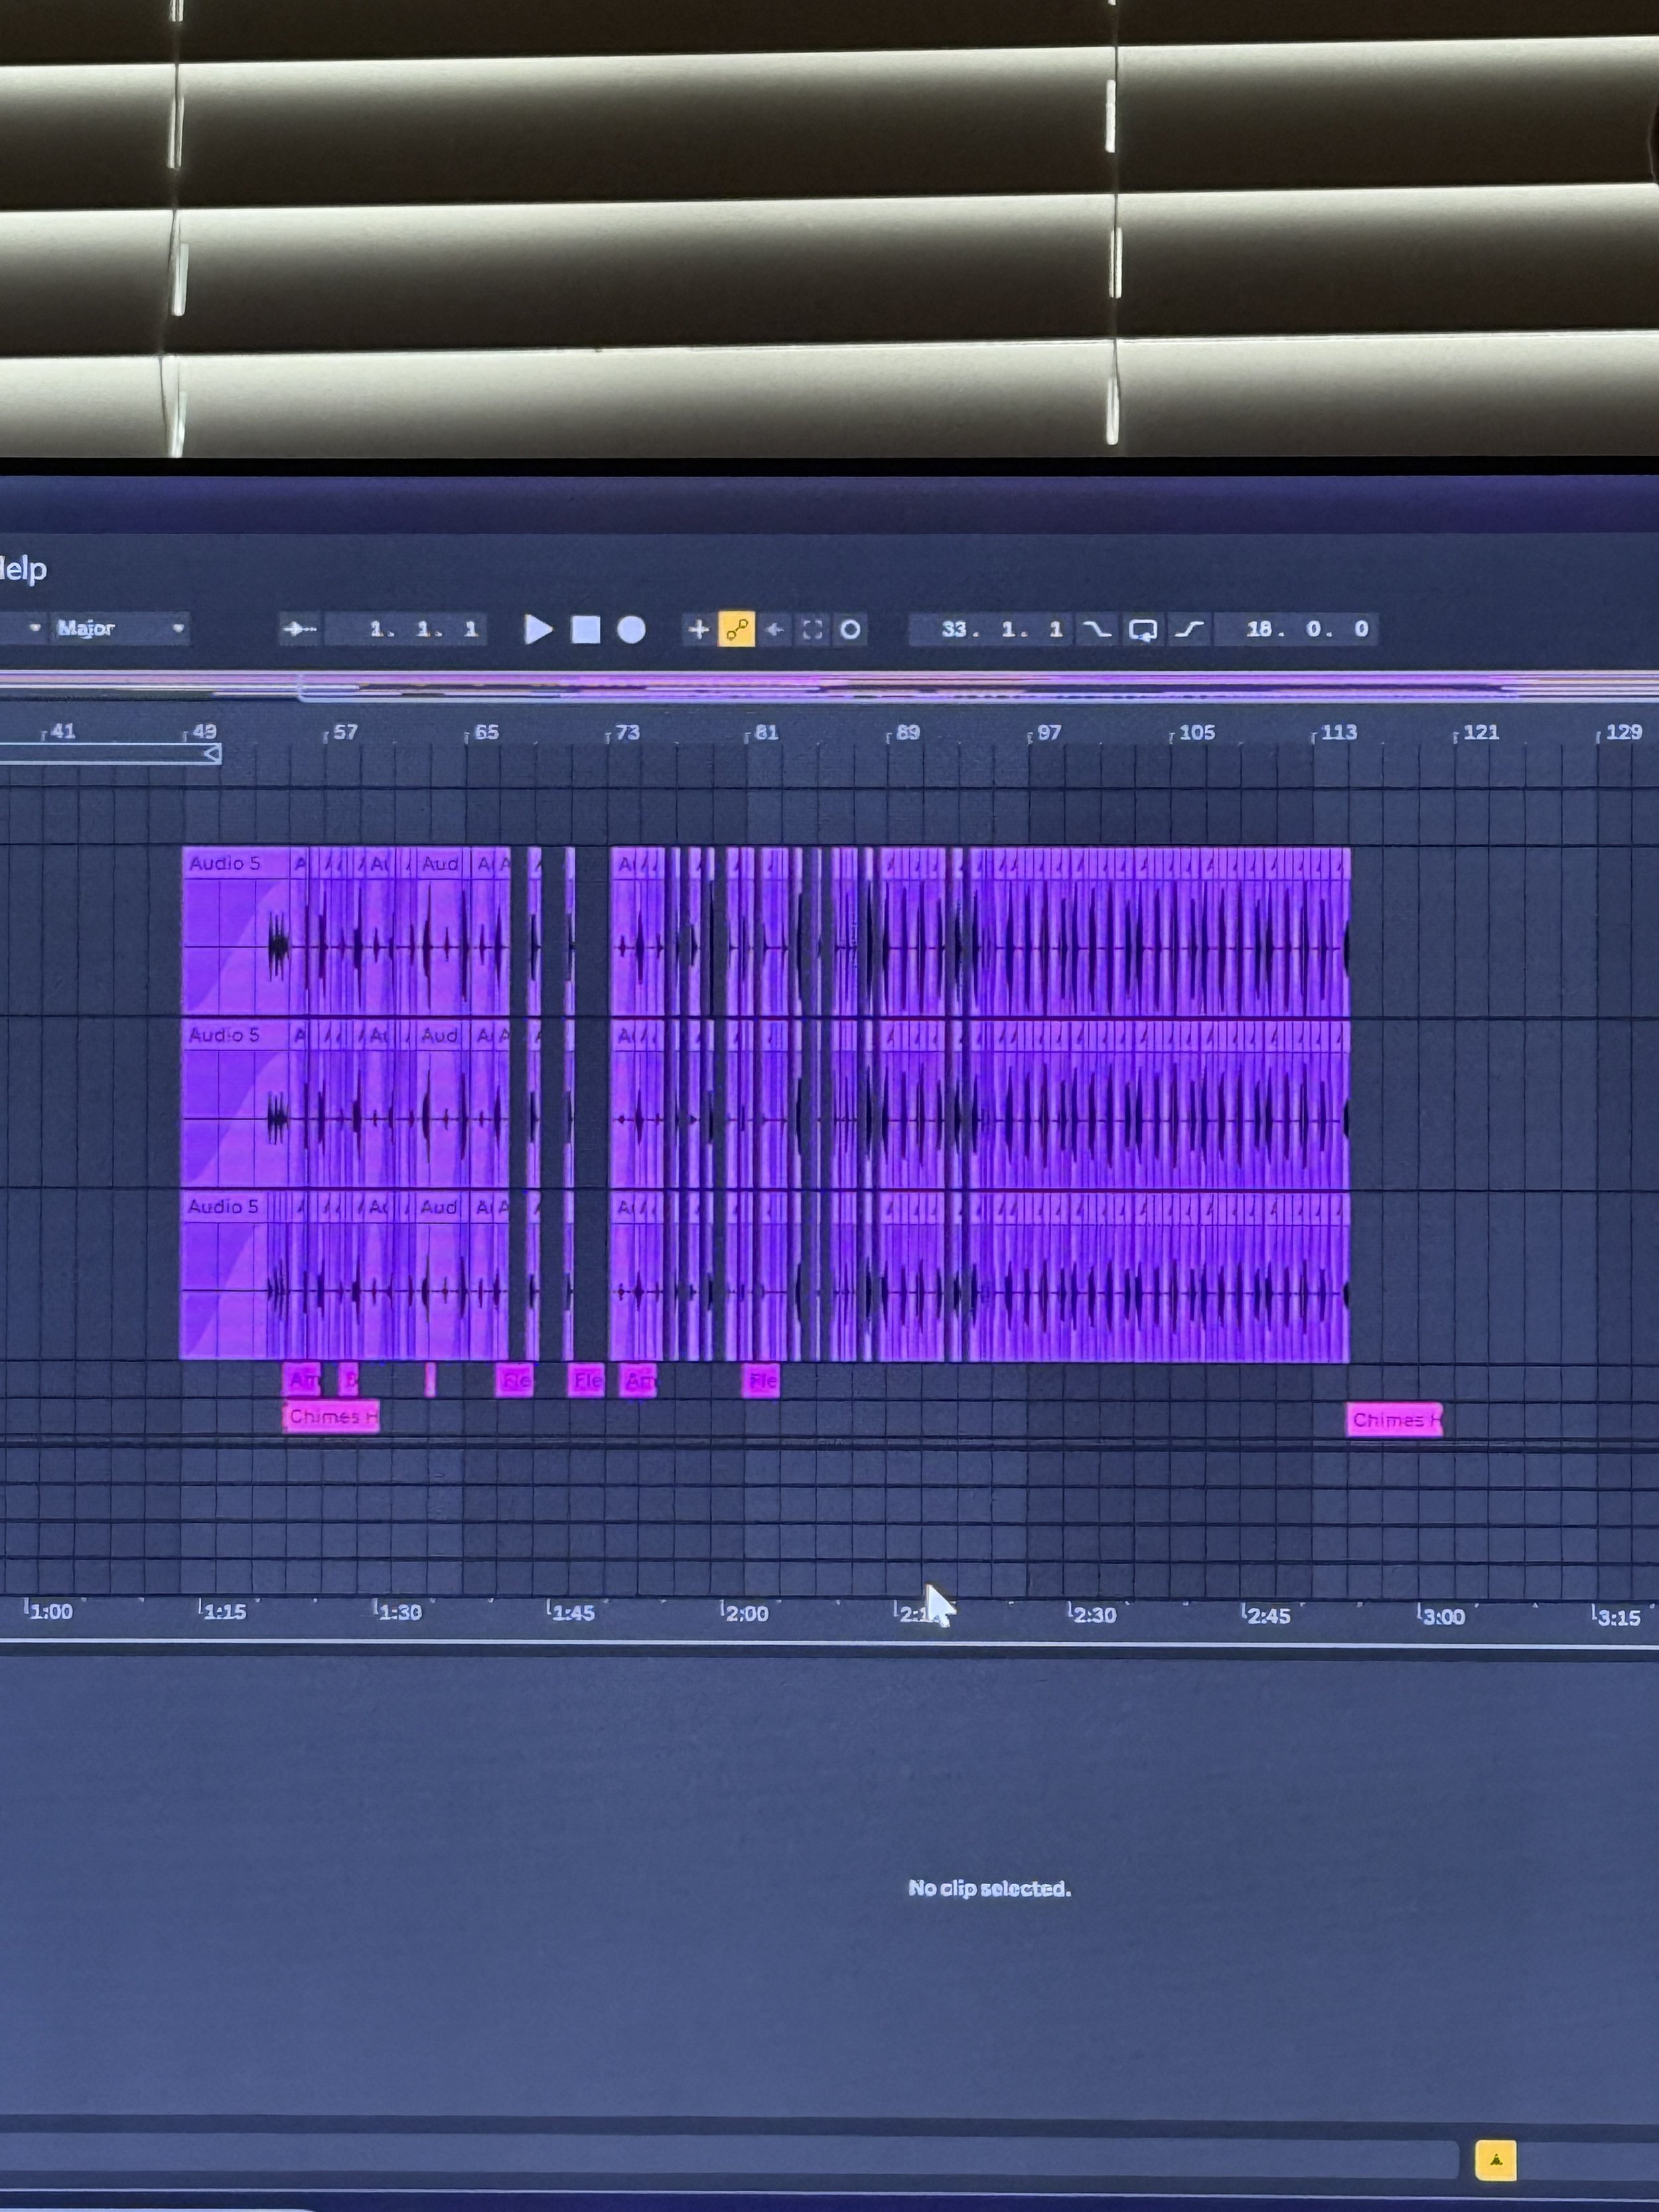Toggle the highlighted Automation Arm button
Viewport: 1659px width, 2212px height.
(x=737, y=629)
